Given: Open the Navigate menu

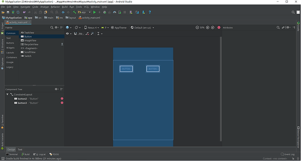Looking at the screenshot, I should [26, 7].
